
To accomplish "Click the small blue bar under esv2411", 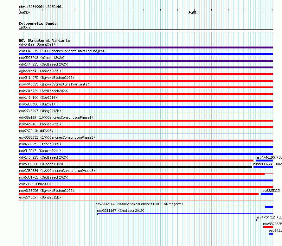I will pos(271,234).
